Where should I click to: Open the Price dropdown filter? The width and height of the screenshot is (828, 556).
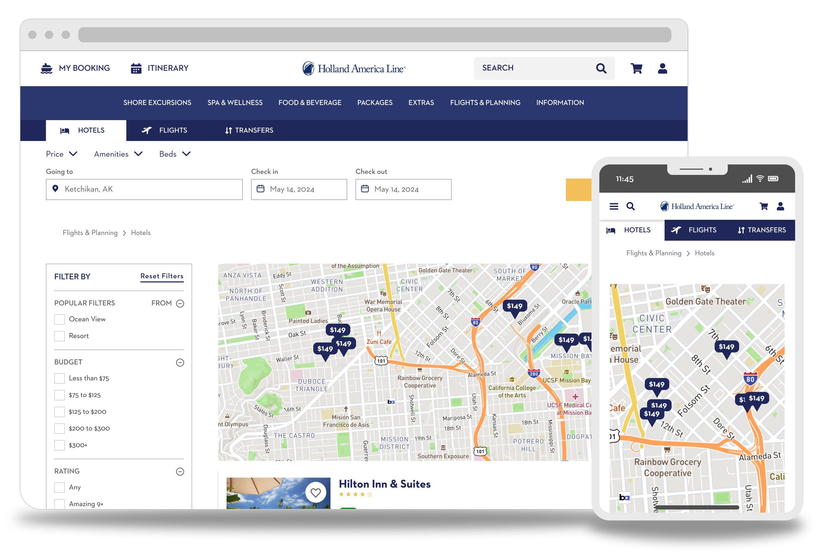(61, 154)
